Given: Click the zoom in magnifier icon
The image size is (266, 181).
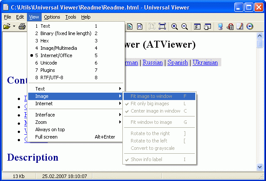Looking at the screenshot, I should [174, 26].
